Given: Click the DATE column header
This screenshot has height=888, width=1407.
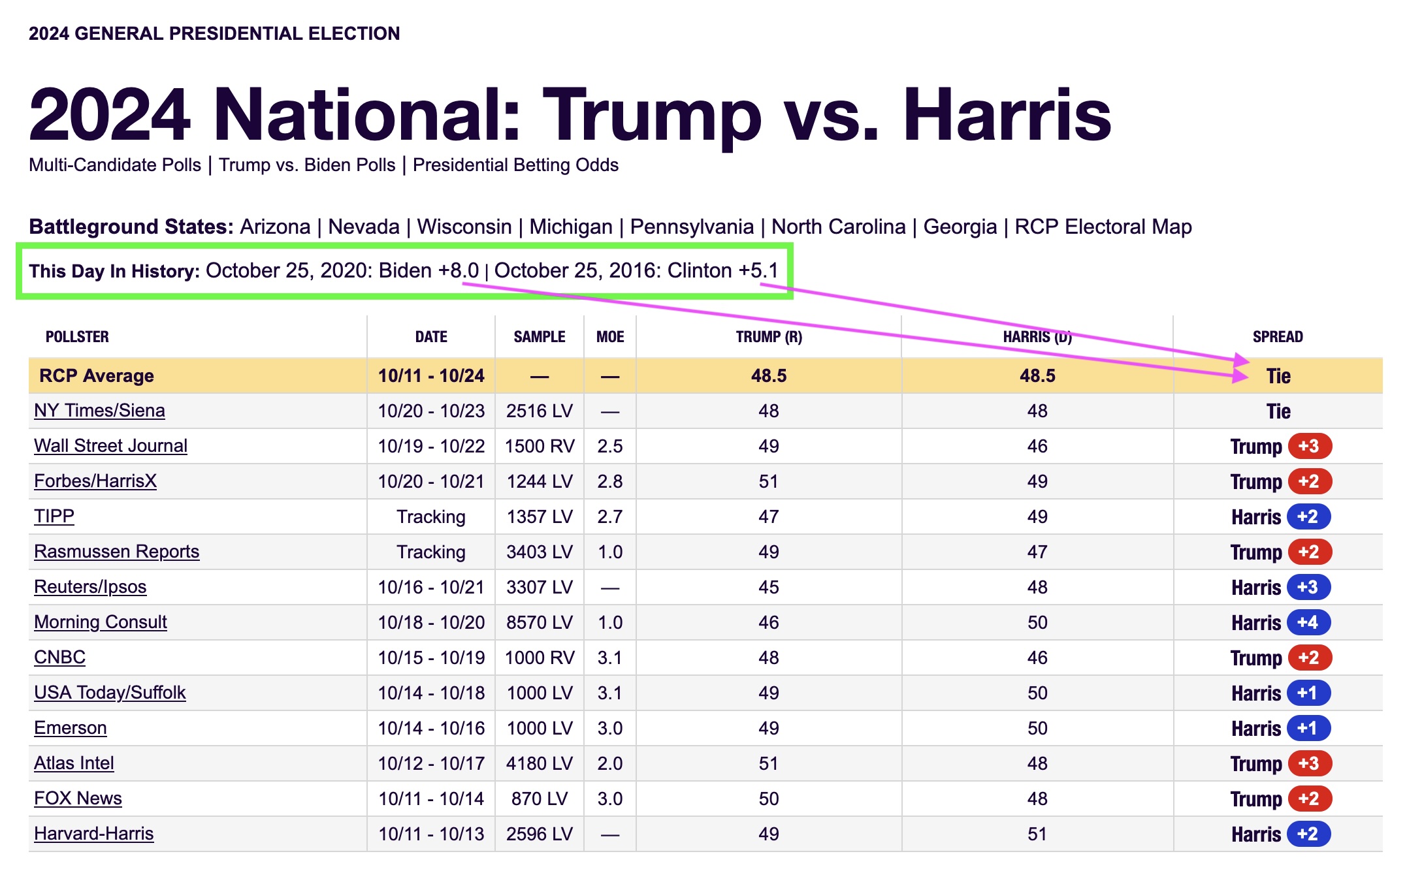Looking at the screenshot, I should coord(431,337).
